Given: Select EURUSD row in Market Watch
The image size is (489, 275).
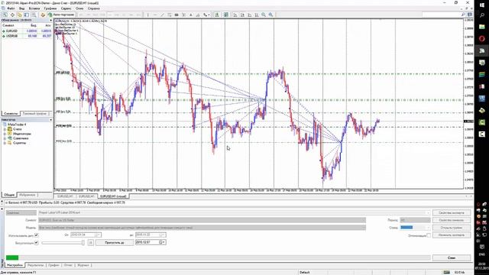Looking at the screenshot, I should pyautogui.click(x=27, y=31).
